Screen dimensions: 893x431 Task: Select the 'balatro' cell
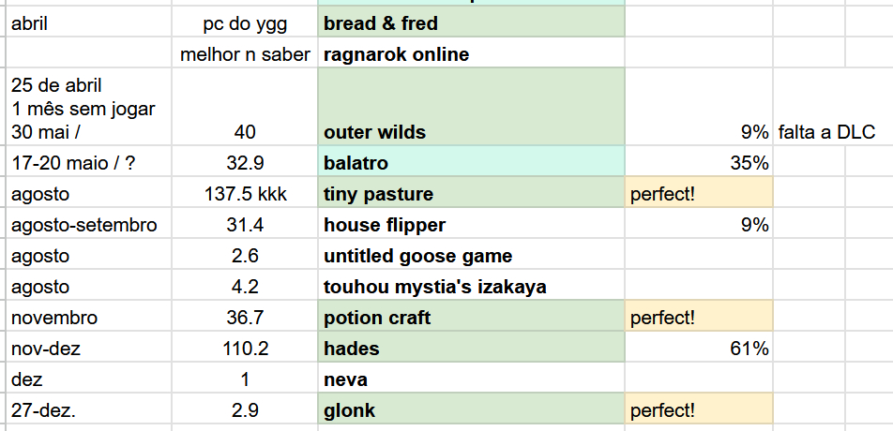click(x=471, y=163)
